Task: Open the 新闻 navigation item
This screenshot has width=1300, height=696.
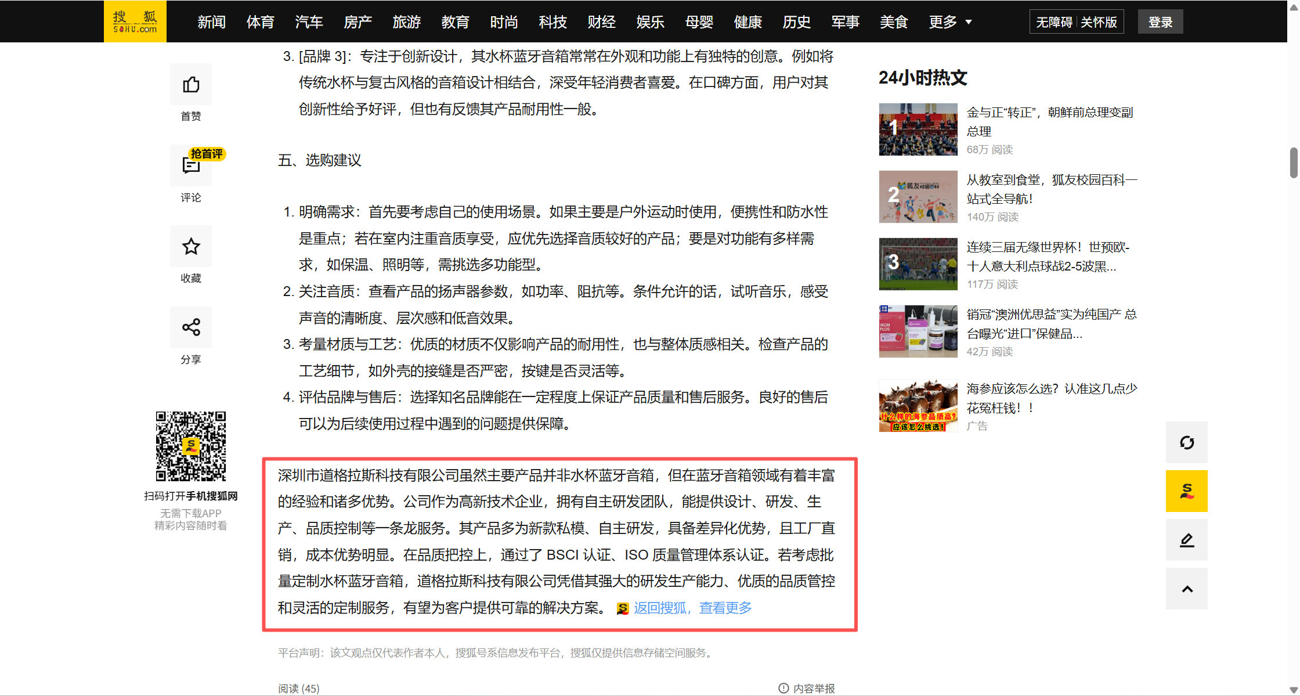Action: pyautogui.click(x=211, y=22)
